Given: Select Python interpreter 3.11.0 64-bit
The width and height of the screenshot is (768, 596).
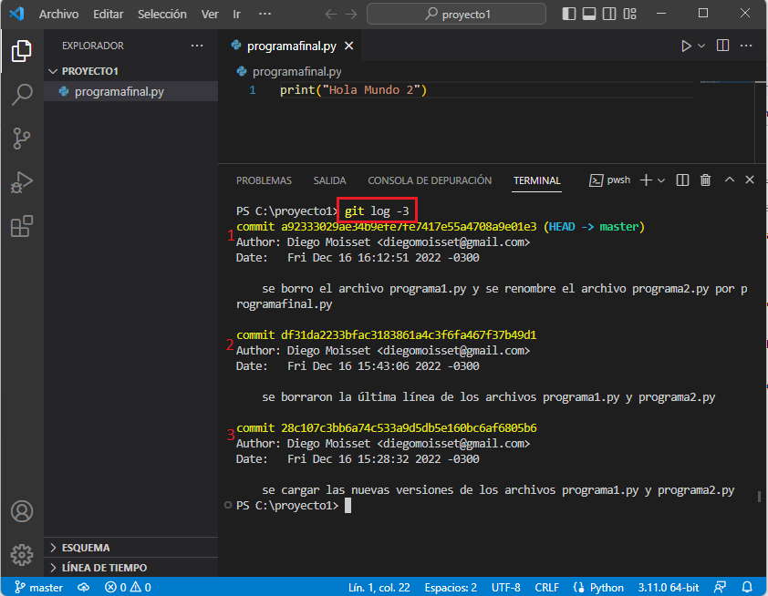Looking at the screenshot, I should 669,587.
